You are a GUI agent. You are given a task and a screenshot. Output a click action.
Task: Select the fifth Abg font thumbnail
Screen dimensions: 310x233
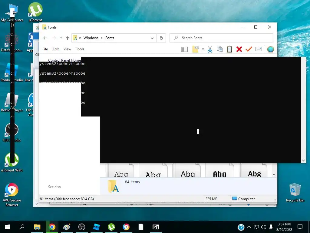[x=255, y=171]
